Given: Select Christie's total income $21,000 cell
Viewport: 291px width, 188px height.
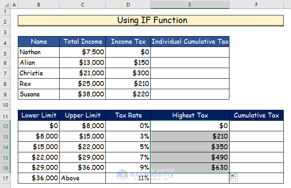Looking at the screenshot, I should 83,73.
